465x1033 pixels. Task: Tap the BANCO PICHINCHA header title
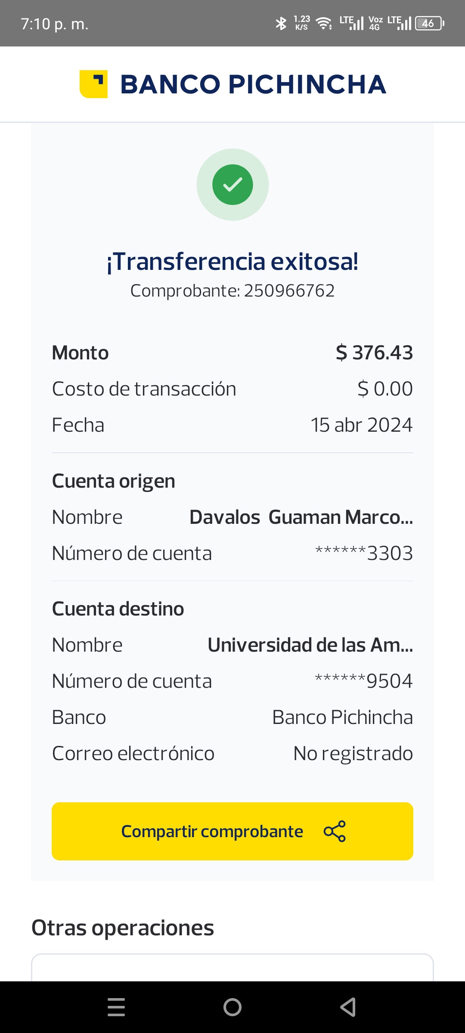[253, 84]
